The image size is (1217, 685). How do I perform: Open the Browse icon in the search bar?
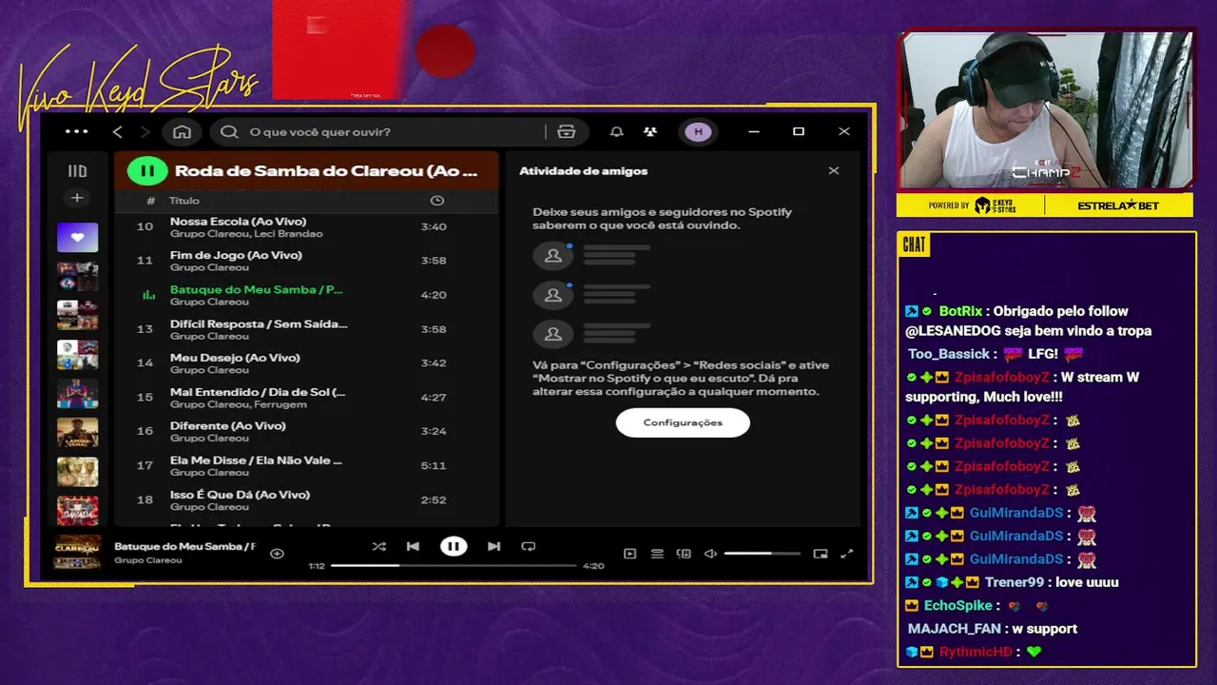pos(567,131)
